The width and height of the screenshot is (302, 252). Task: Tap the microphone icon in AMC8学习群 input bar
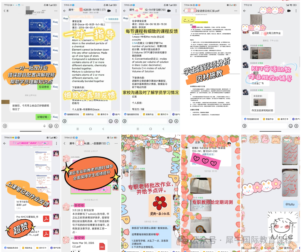click(x=44, y=126)
